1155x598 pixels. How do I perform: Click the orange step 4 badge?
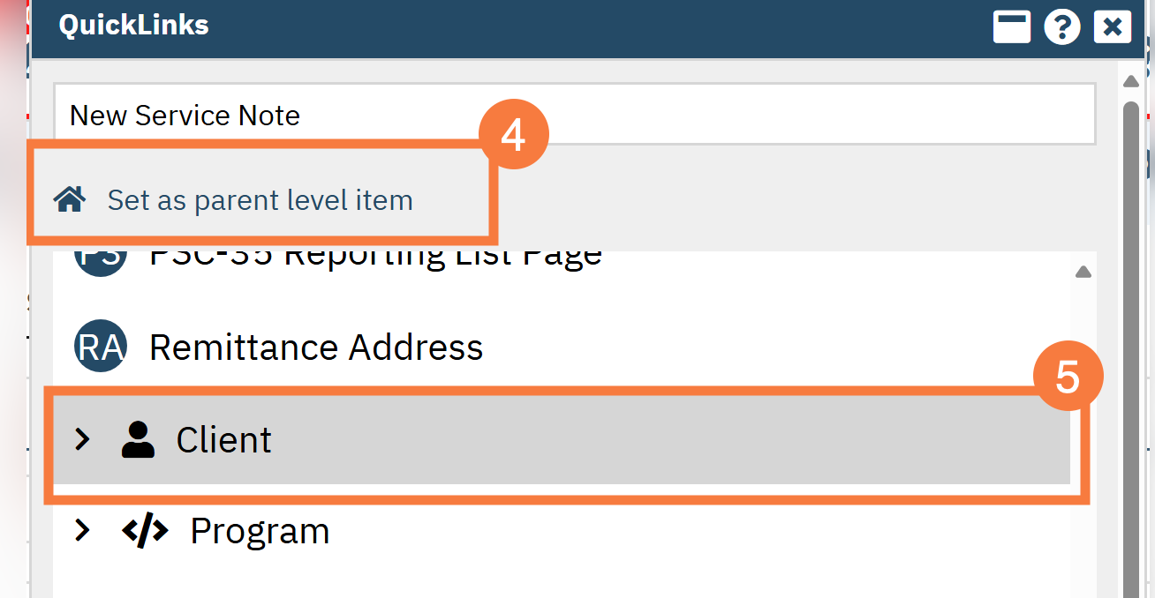pyautogui.click(x=515, y=132)
